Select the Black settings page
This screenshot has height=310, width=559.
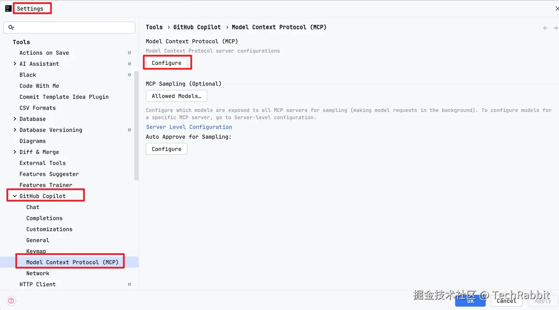point(28,75)
